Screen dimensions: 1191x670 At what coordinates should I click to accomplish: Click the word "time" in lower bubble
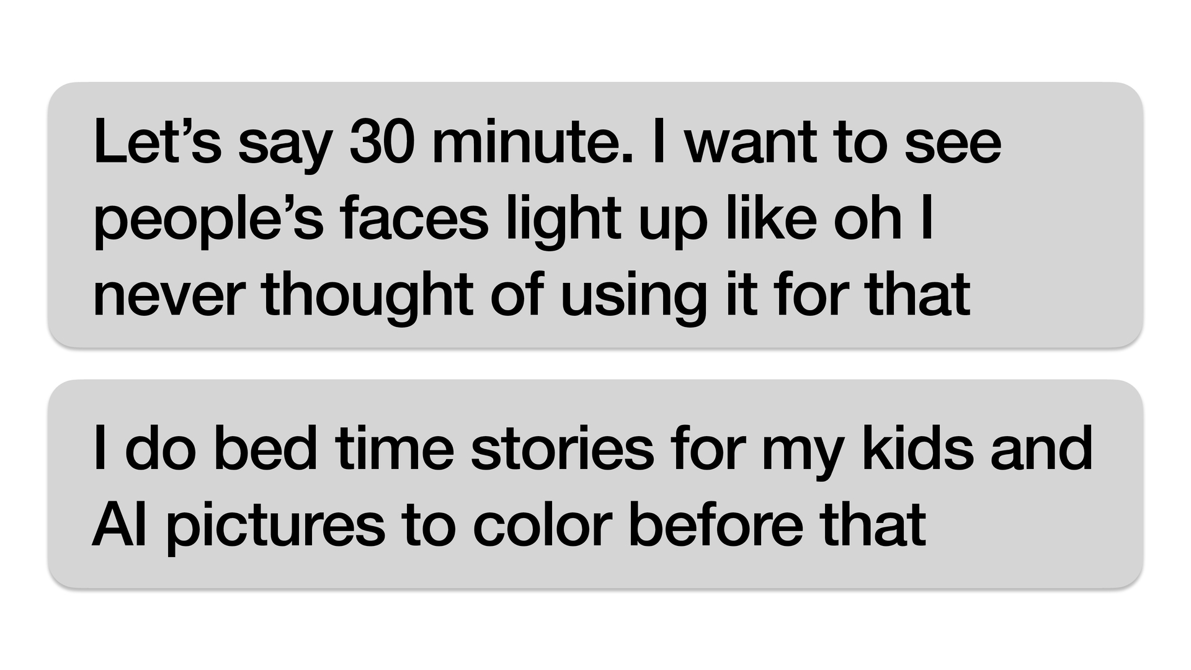tap(395, 448)
